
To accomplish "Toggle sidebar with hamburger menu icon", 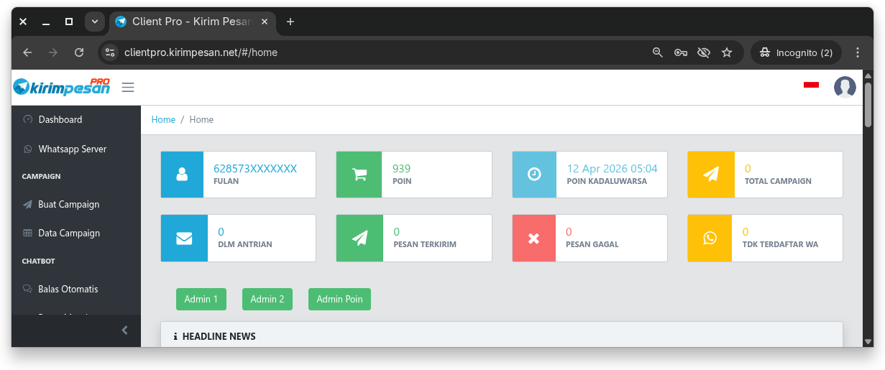I will (x=128, y=88).
